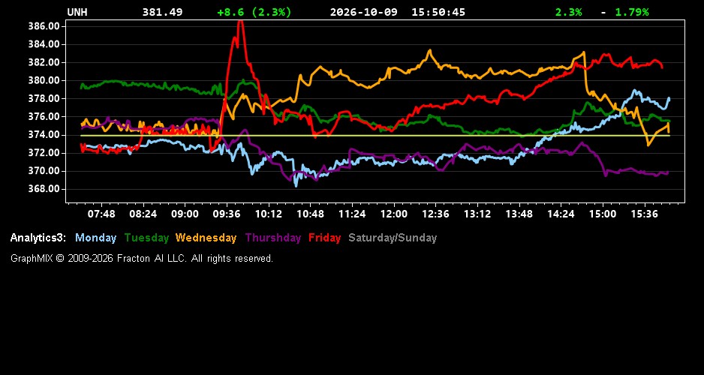The image size is (704, 375).
Task: Click the red Friday line's peak above 386
Action: tap(240, 22)
